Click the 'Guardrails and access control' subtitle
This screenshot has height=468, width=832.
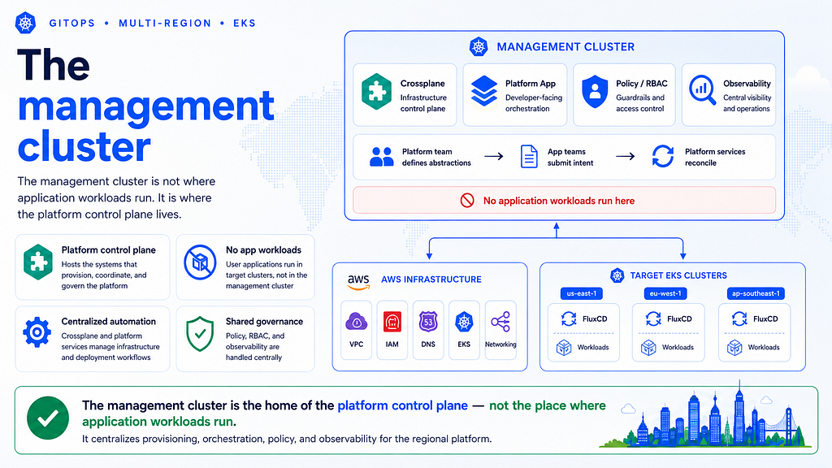click(x=640, y=103)
